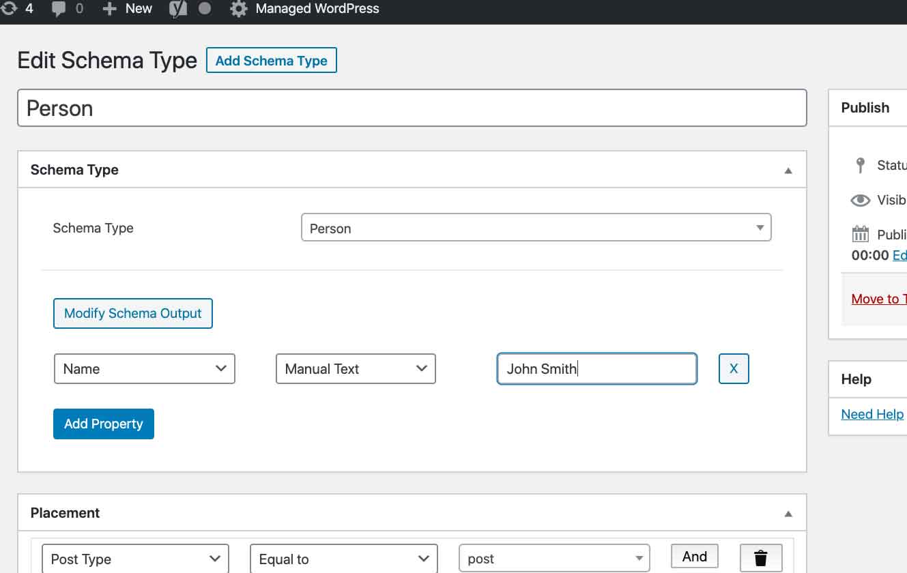Viewport: 907px width, 573px height.
Task: Open the Need Help link
Action: (x=872, y=414)
